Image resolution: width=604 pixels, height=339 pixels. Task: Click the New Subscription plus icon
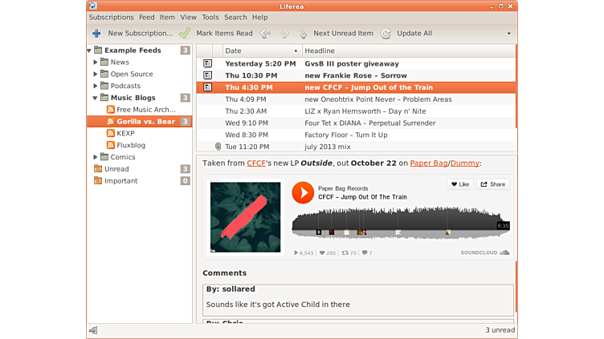96,34
